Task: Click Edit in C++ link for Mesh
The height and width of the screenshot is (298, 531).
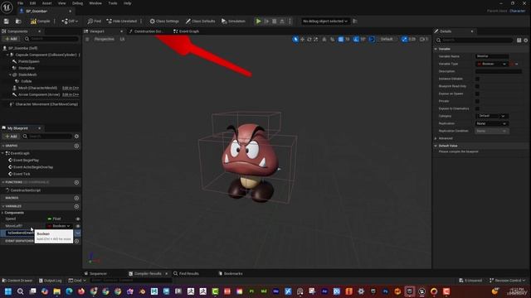Action: pos(71,88)
